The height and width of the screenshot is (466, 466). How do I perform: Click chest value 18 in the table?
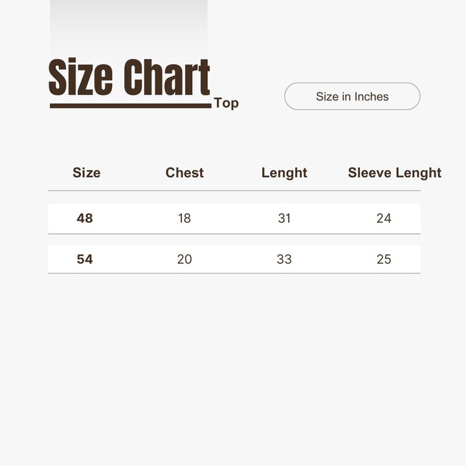[184, 218]
